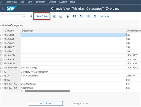The image size is (141, 107).
Task: Select the /OSP/002 row checkbox
Action: [1, 39]
